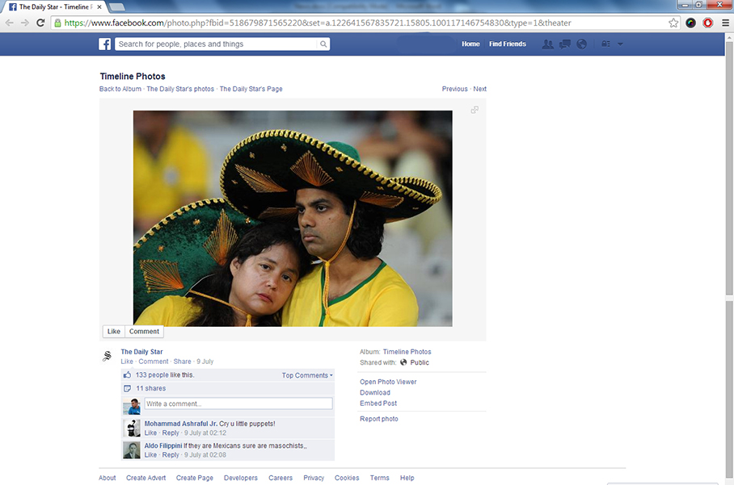This screenshot has height=485, width=734.
Task: Click the thumbs-up icon beside 133 people
Action: (128, 374)
